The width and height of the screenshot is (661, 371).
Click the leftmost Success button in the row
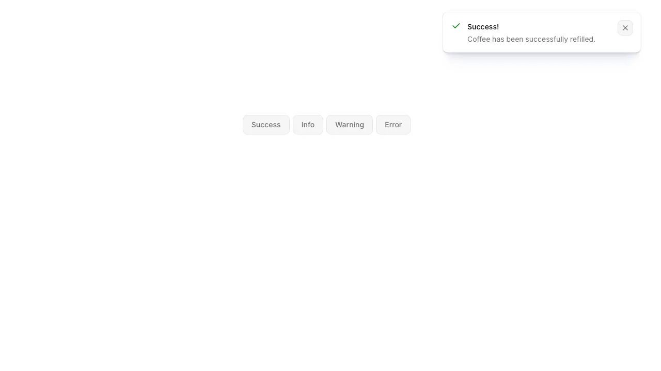266,125
